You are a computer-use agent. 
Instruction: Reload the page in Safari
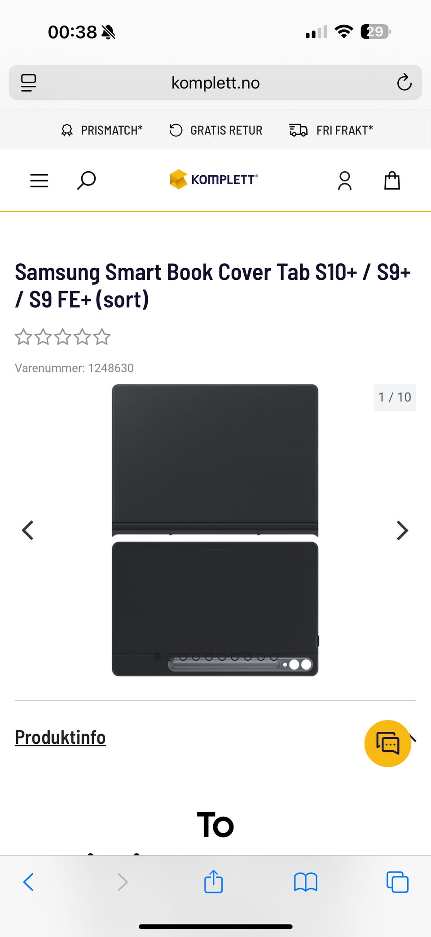tap(404, 82)
